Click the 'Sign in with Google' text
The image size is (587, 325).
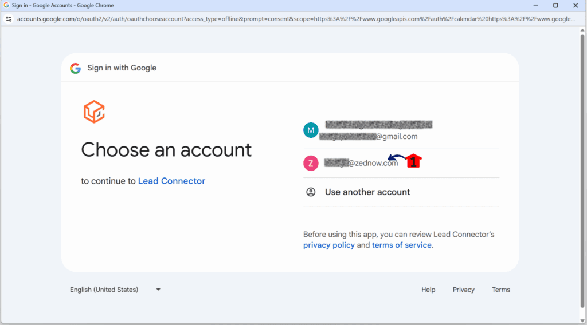(122, 68)
